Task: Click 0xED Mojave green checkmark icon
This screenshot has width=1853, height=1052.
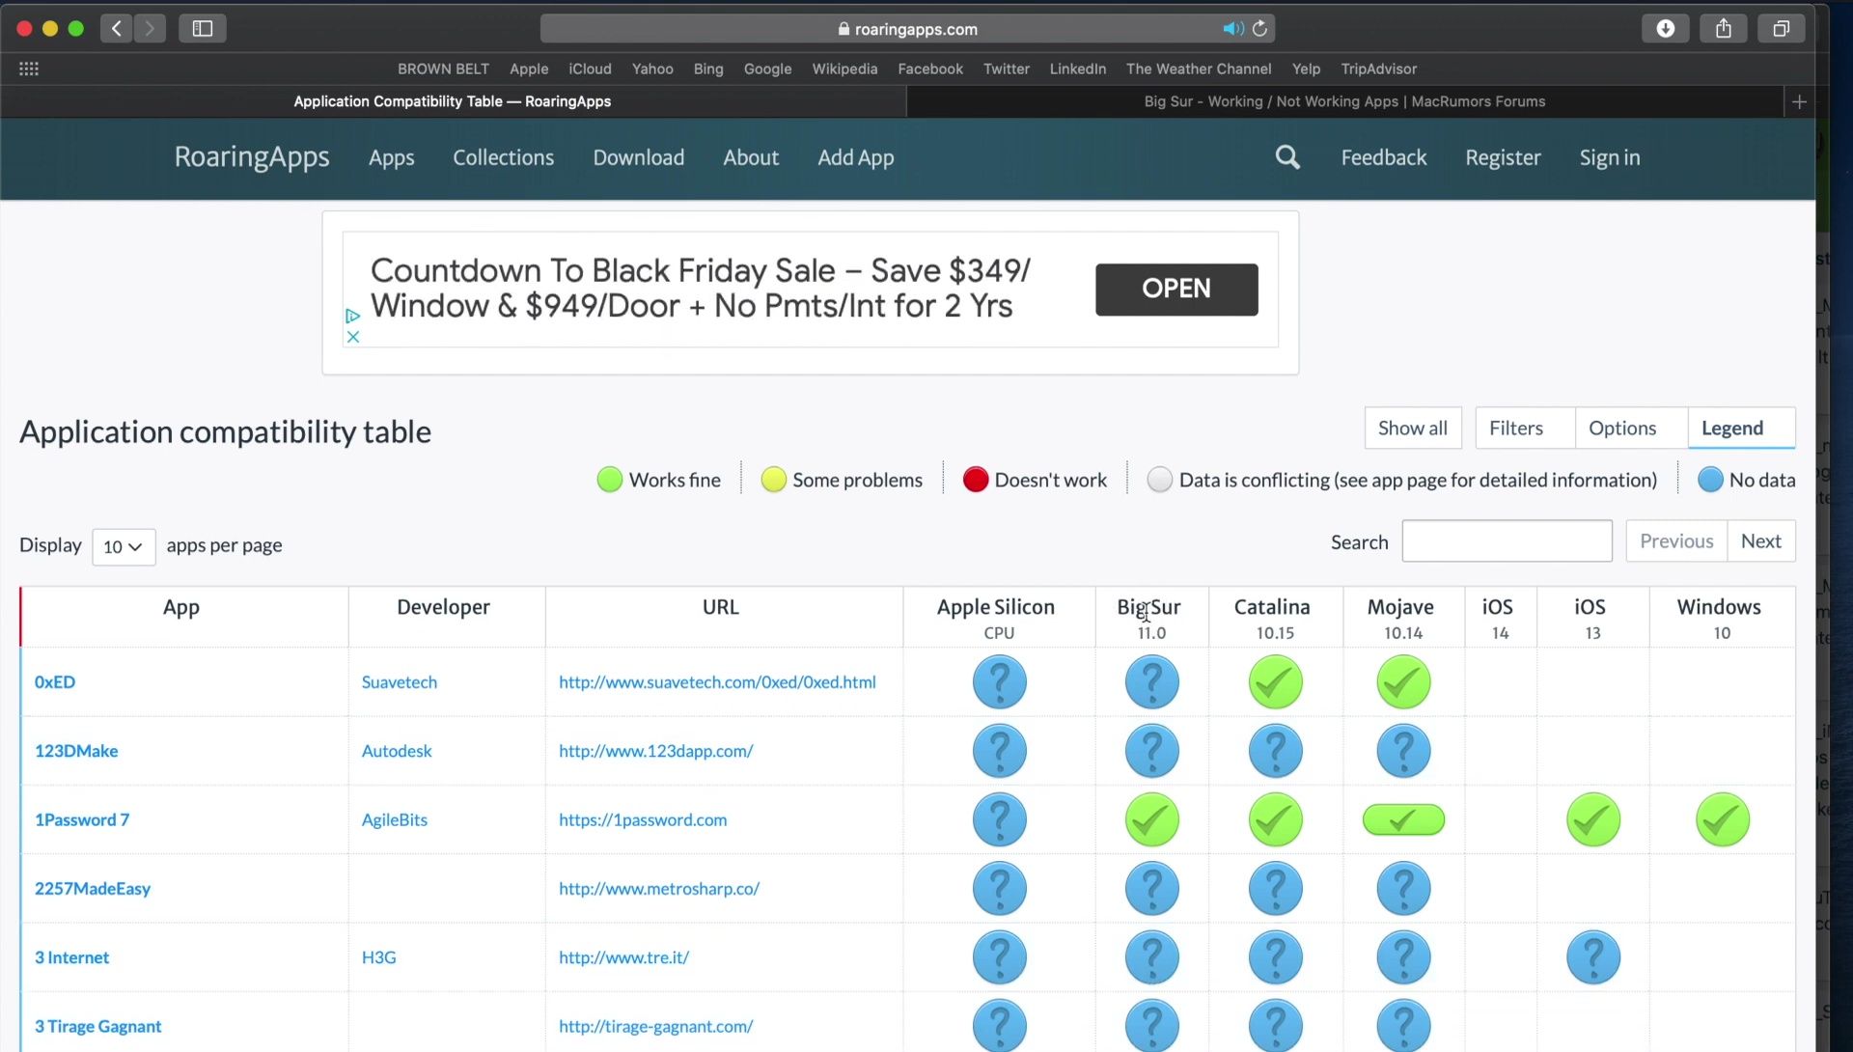Action: click(x=1403, y=682)
